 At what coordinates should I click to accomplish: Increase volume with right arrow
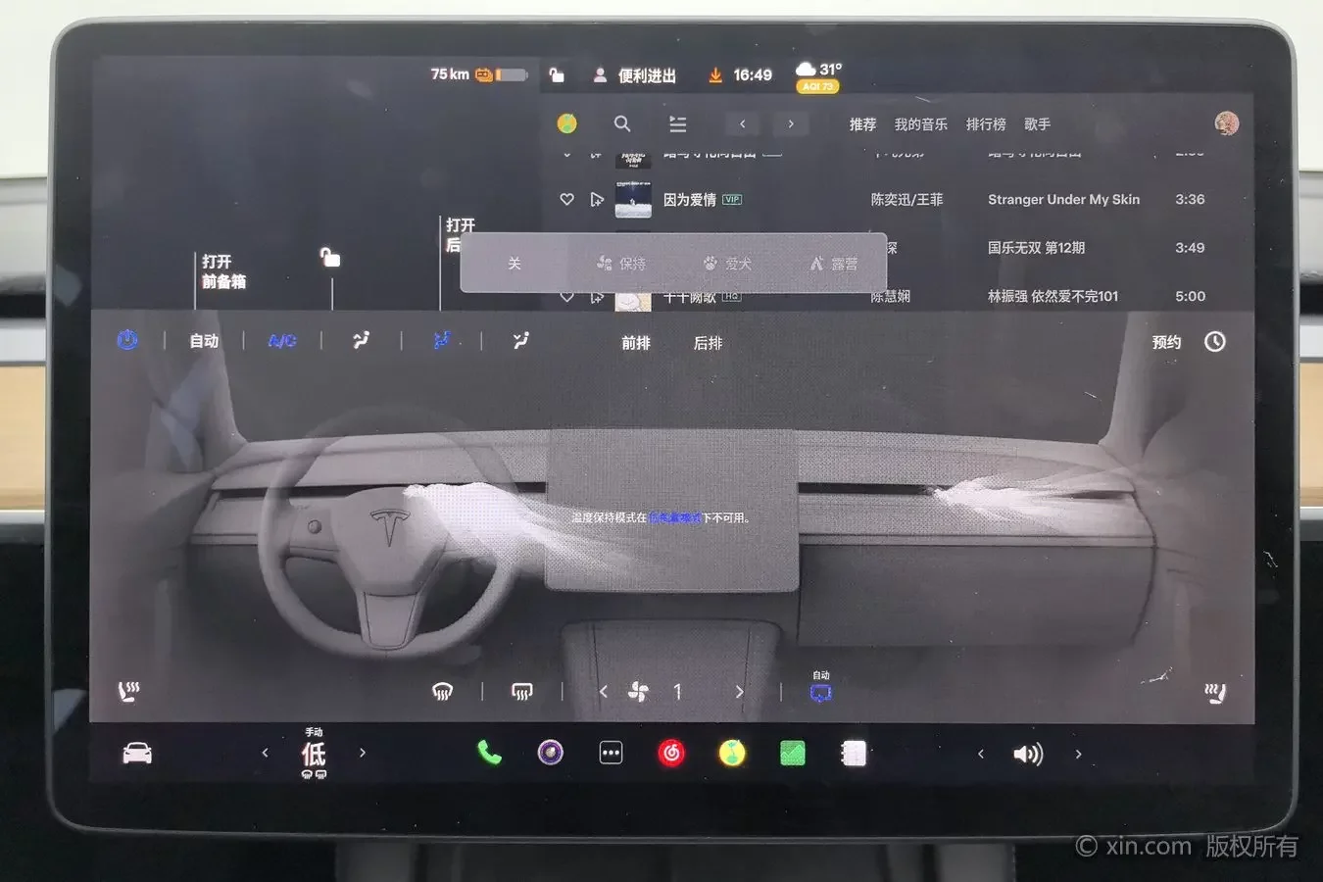pos(1078,754)
